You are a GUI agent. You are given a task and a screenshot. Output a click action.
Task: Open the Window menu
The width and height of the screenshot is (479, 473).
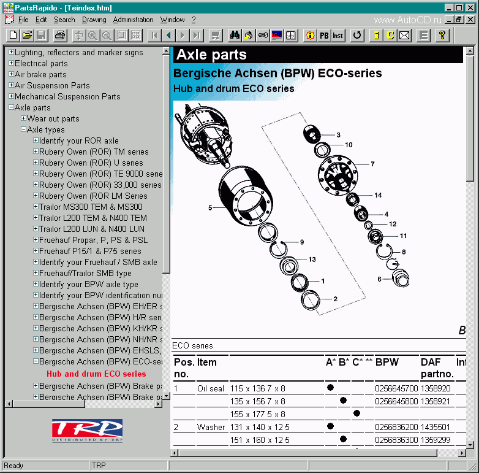[173, 20]
